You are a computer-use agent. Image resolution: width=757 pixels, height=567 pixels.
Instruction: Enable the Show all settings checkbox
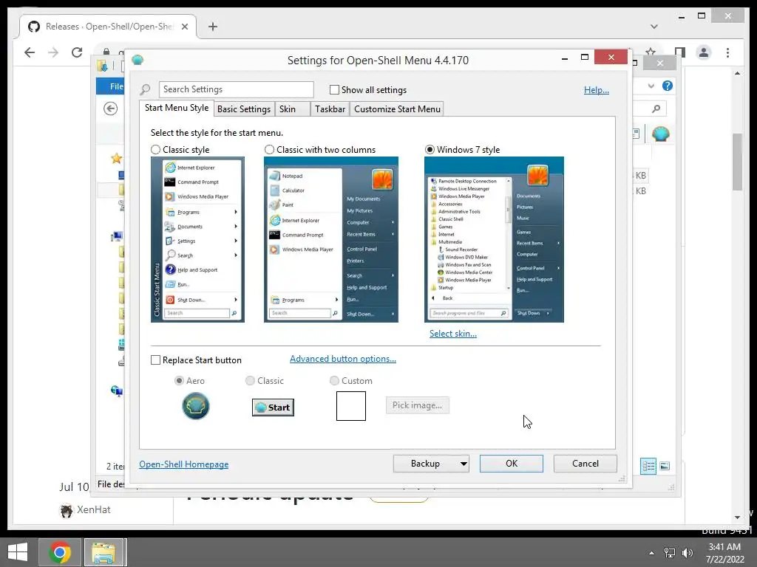point(334,89)
